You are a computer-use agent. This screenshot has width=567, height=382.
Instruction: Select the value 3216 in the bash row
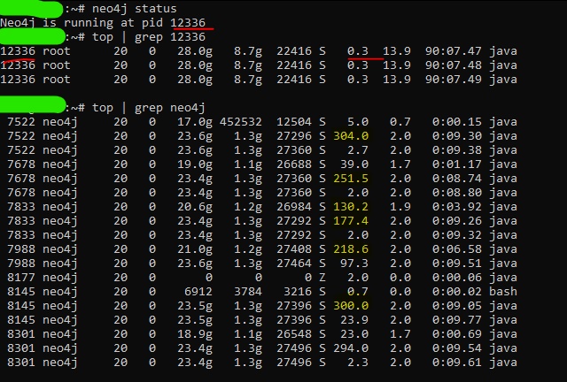pos(298,292)
